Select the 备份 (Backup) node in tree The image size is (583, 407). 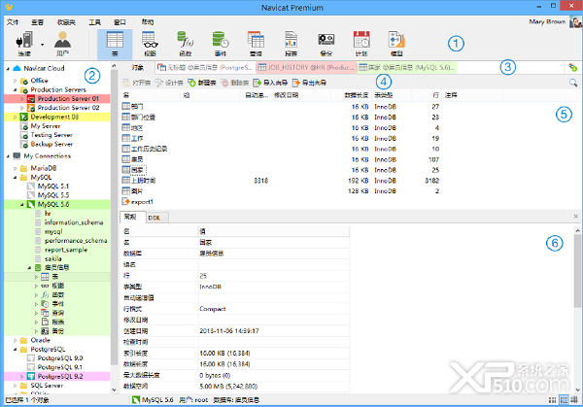[52, 331]
